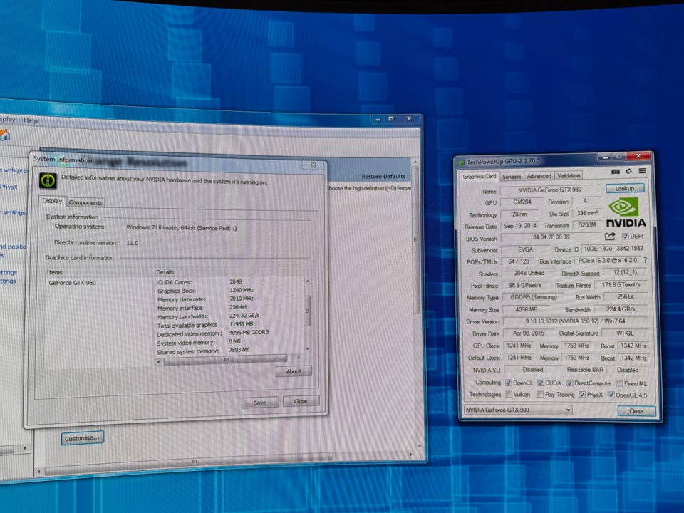Click the details list scroll up arrow

pyautogui.click(x=307, y=282)
